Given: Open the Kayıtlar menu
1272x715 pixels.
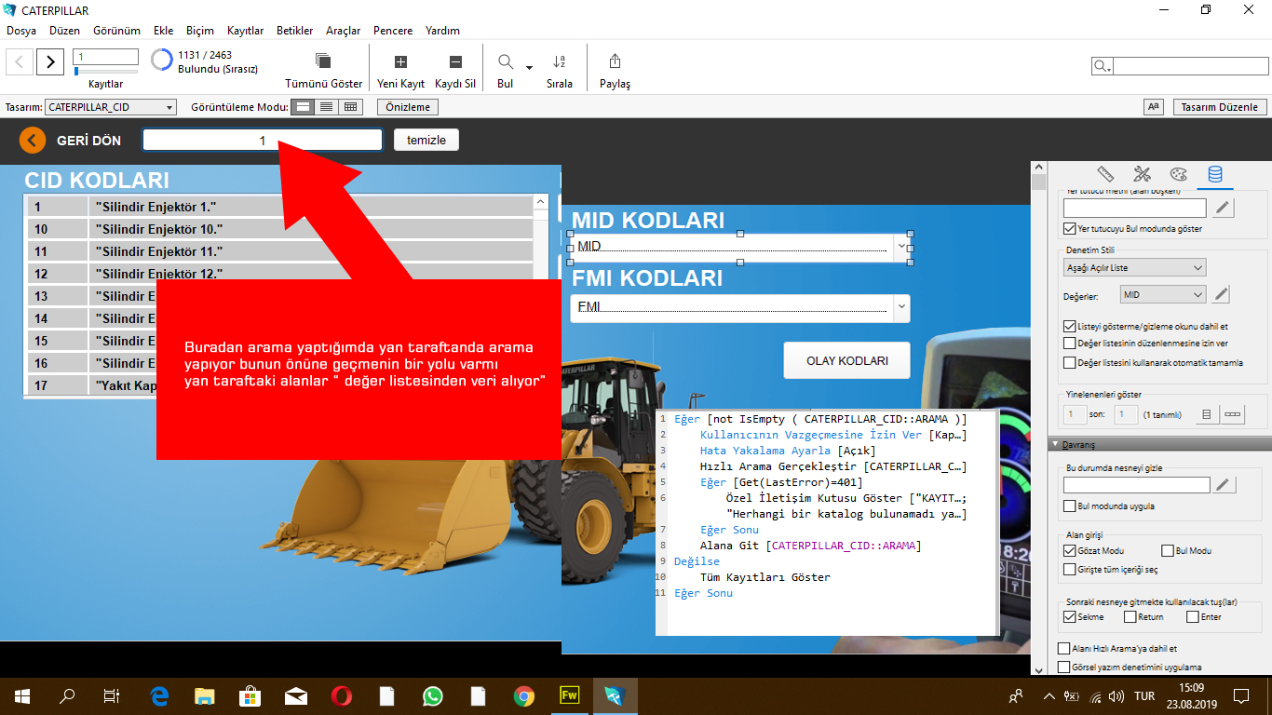Looking at the screenshot, I should pos(245,31).
